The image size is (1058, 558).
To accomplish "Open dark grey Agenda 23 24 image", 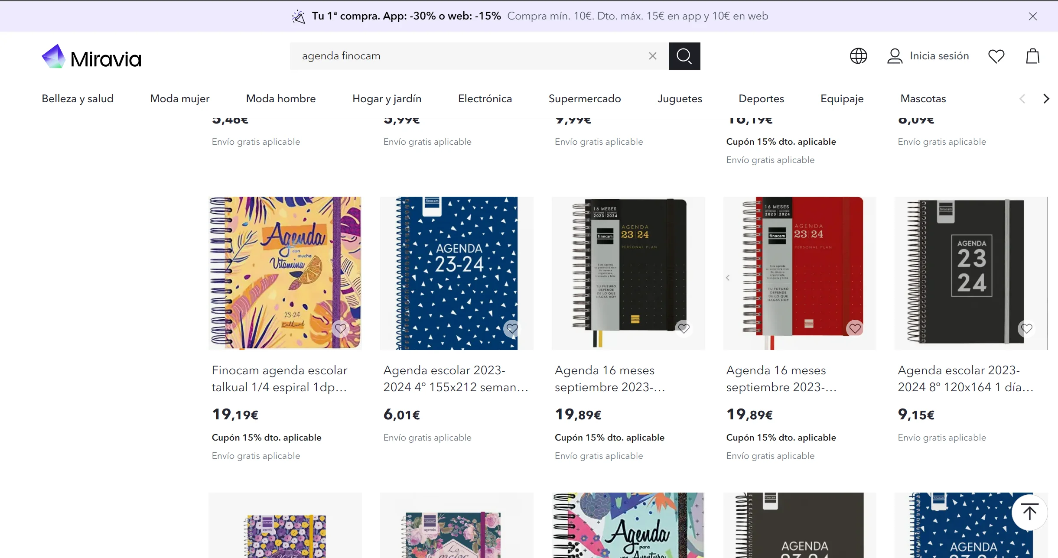I will 971,273.
